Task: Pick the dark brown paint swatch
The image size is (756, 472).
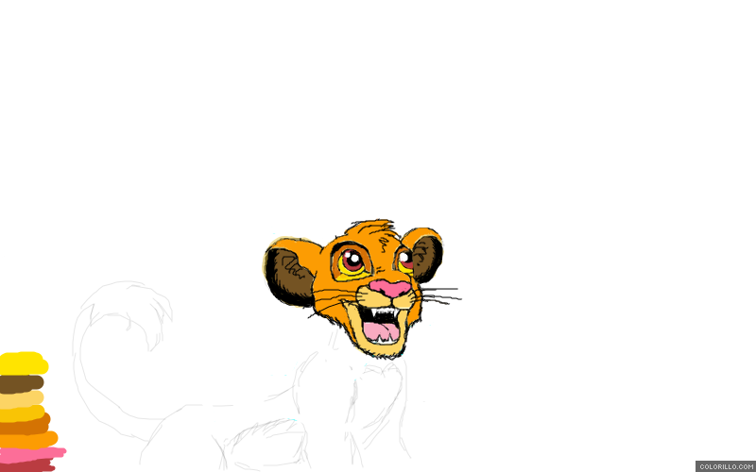Action: [21, 383]
